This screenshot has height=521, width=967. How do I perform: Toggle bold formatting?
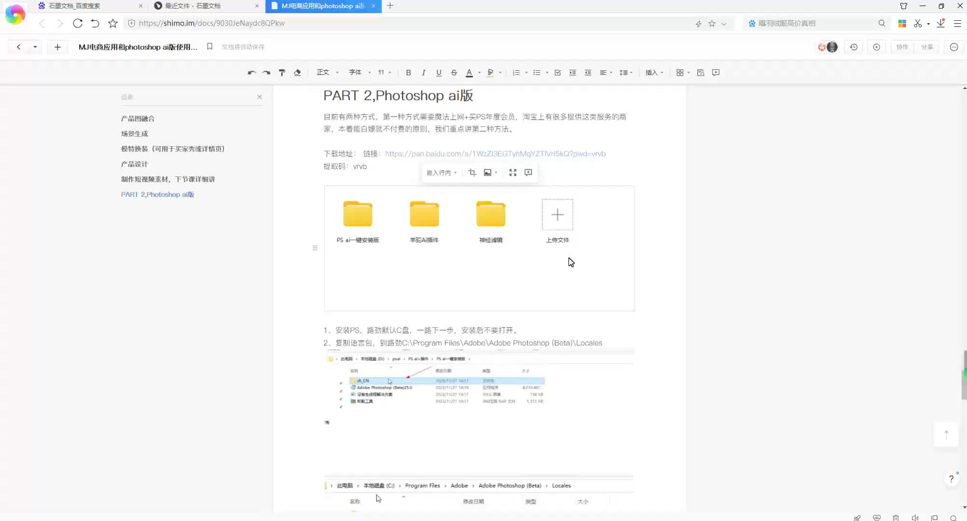click(408, 72)
